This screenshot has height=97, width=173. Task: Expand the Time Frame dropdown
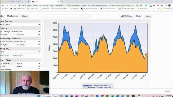[20, 25]
